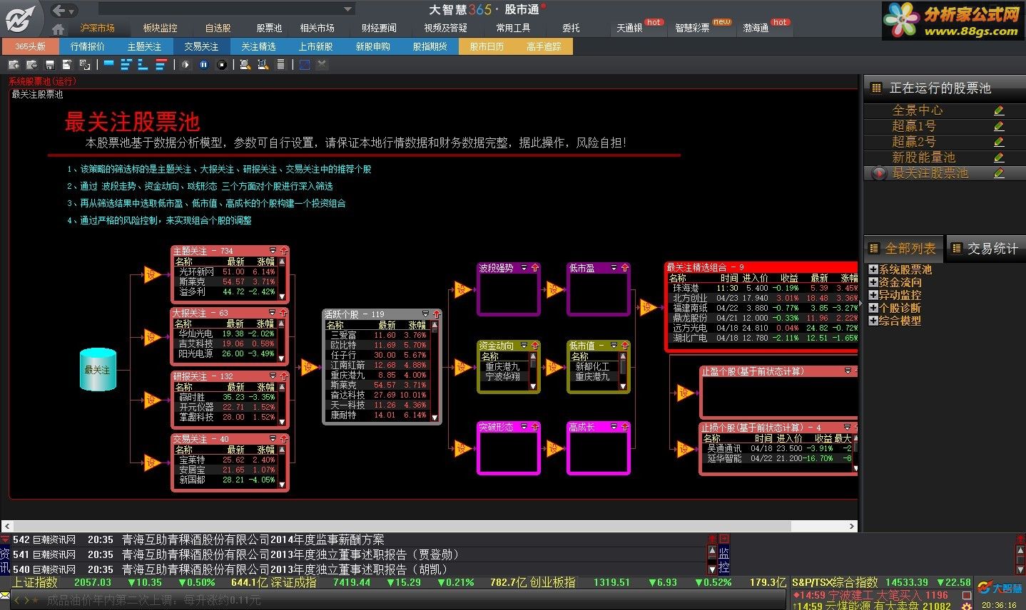This screenshot has width=1026, height=610.
Task: Click the orange filter arrow before 主题关注 box
Action: pyautogui.click(x=153, y=274)
